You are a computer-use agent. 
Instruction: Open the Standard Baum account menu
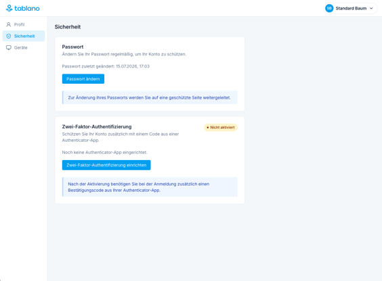tap(350, 9)
